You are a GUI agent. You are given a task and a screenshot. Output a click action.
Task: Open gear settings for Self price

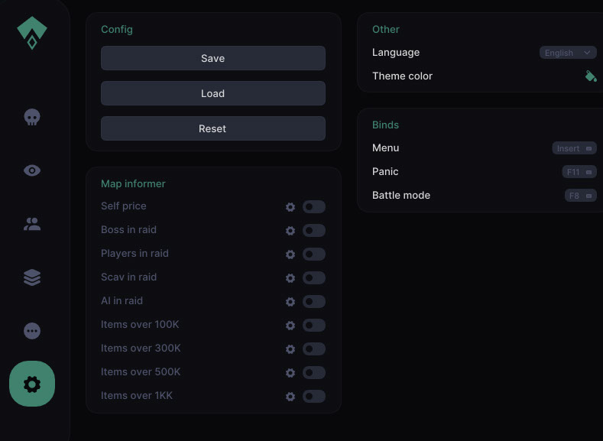tap(290, 207)
